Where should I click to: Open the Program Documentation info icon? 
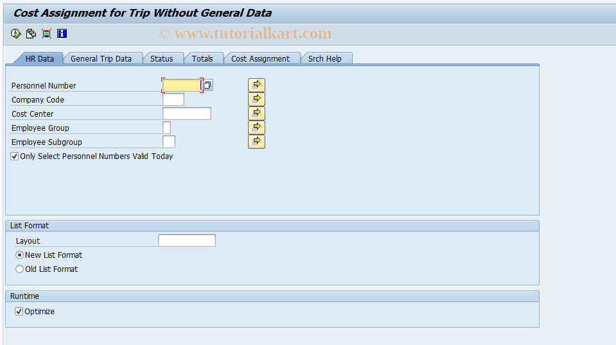tap(62, 34)
